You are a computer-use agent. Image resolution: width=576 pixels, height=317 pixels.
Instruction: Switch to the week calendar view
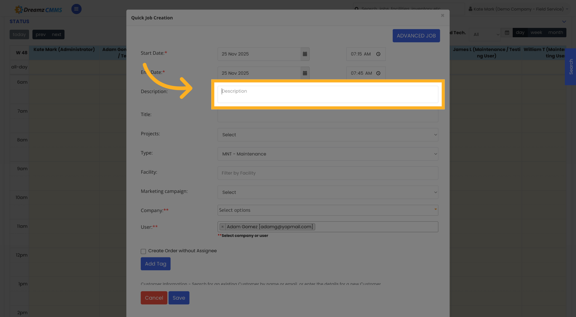click(536, 32)
